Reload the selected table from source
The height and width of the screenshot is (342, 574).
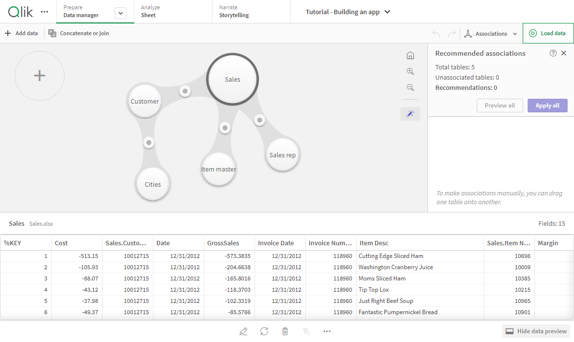tap(264, 331)
